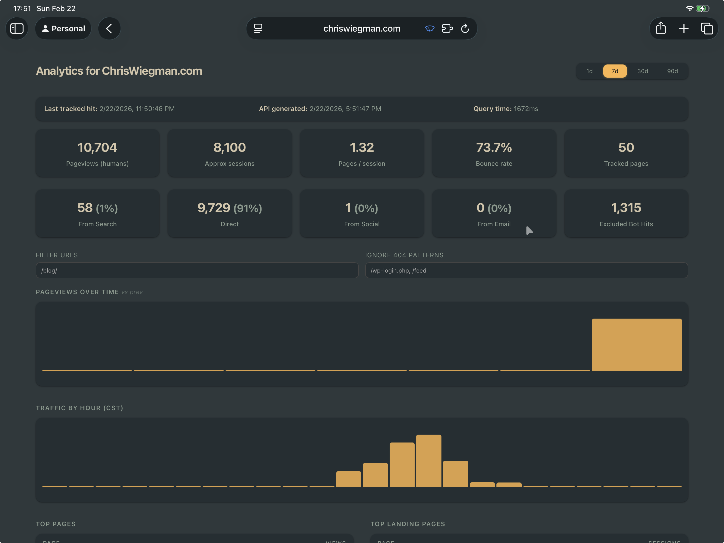Click the blue privacy mask icon
724x543 pixels.
point(429,29)
